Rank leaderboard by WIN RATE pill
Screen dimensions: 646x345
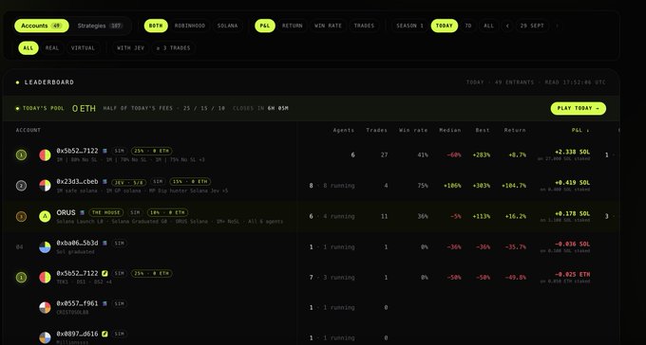click(x=328, y=26)
